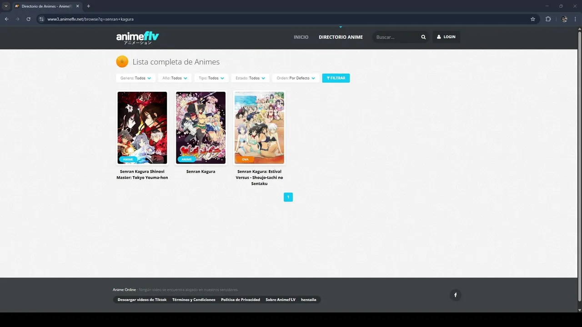
Task: Click the browser forward arrow
Action: (17, 19)
